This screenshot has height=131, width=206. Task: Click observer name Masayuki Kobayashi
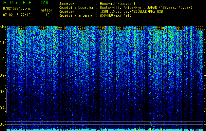point(117,4)
